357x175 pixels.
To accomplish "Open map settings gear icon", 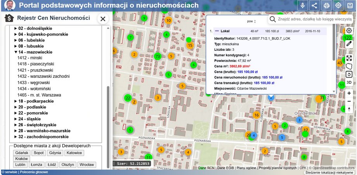I will pos(349,31).
